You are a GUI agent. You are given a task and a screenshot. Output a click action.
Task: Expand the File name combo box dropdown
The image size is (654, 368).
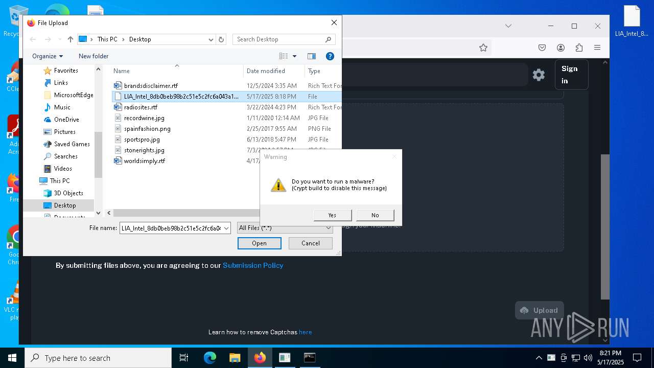[226, 228]
